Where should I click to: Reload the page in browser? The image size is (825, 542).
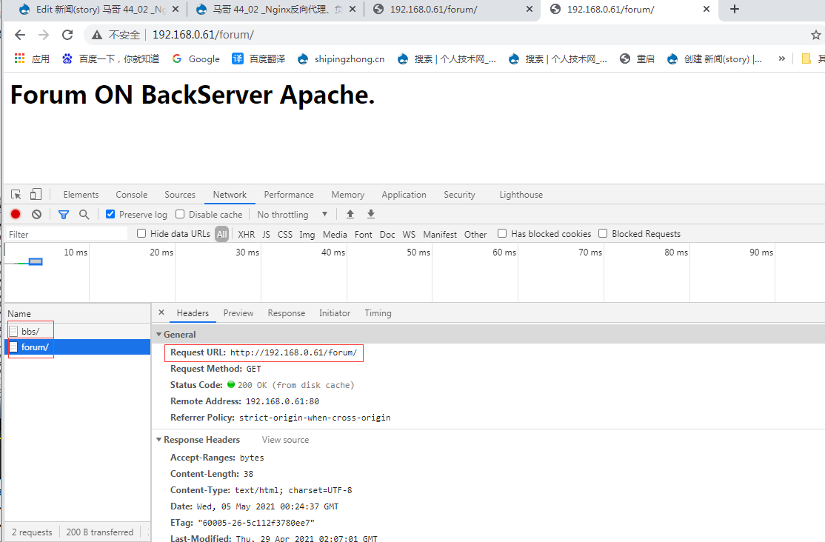click(67, 35)
